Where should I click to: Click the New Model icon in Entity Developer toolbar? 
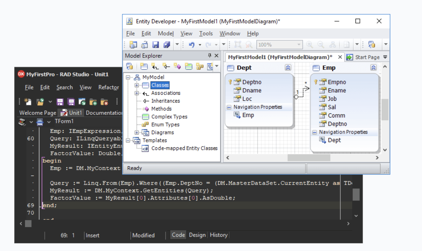(x=133, y=45)
